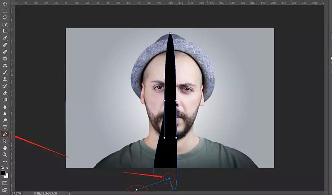Select the Quick Selection tool

pos(5,24)
